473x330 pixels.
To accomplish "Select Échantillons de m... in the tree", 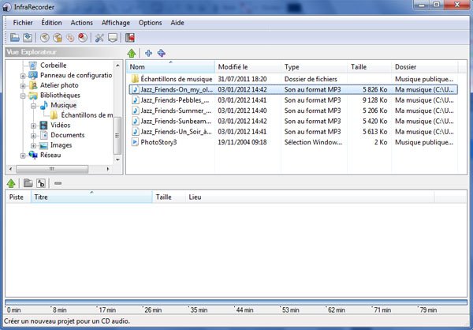I will tap(87, 115).
